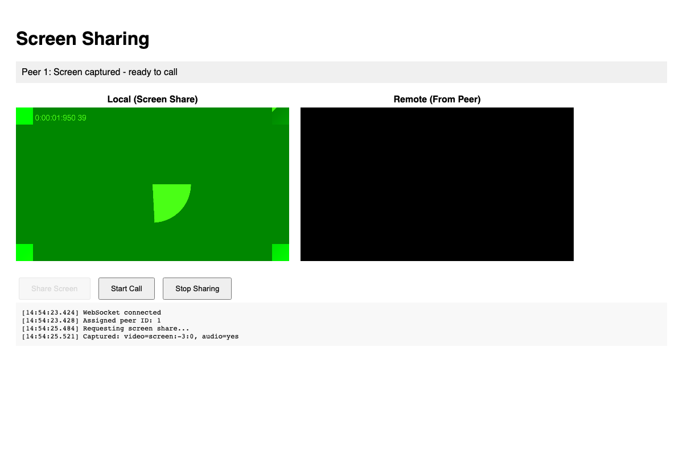
Task: Click the green square in the video bottom-left corner
Action: [24, 252]
